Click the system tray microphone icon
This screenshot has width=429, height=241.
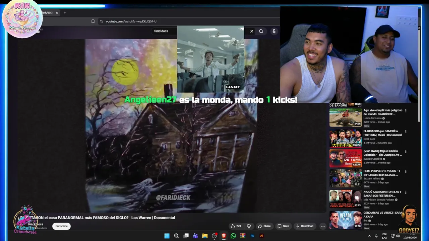click(376, 236)
